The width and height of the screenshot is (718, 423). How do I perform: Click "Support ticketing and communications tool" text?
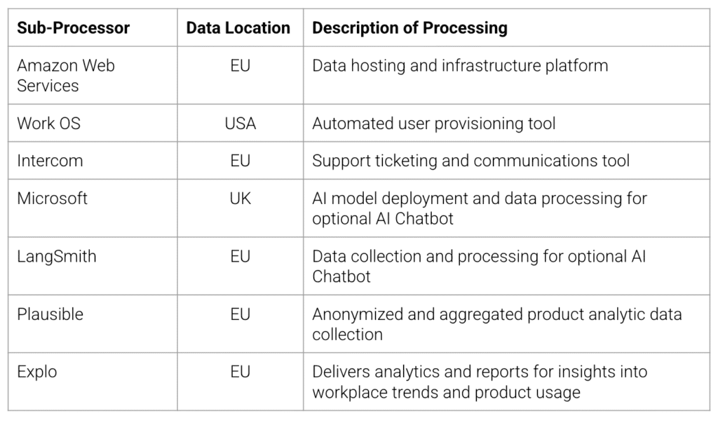coord(470,161)
